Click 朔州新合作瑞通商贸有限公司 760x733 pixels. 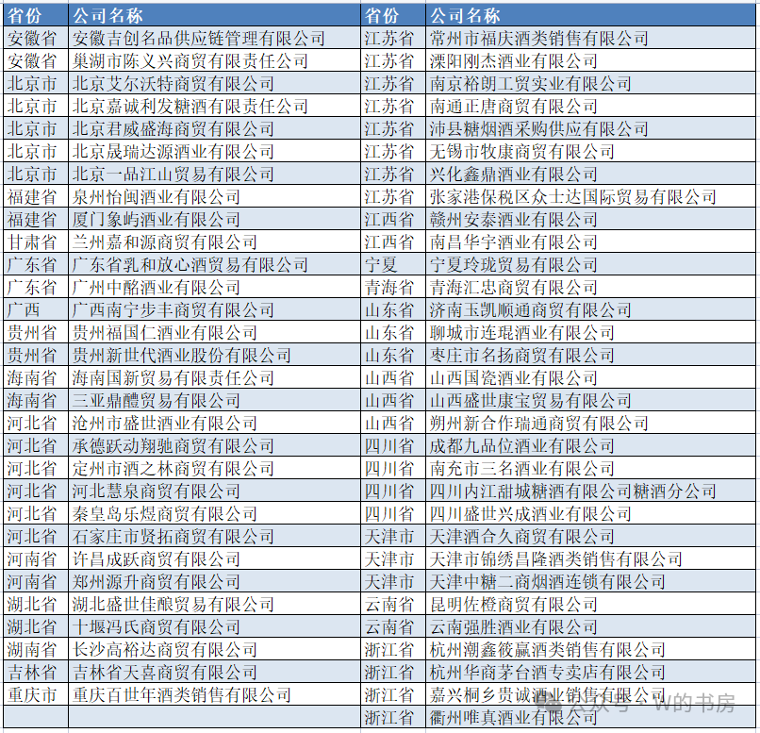(591, 423)
